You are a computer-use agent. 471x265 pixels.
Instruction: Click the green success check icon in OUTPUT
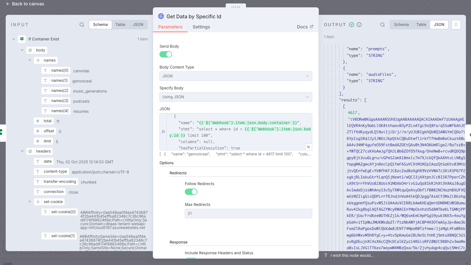(x=352, y=25)
